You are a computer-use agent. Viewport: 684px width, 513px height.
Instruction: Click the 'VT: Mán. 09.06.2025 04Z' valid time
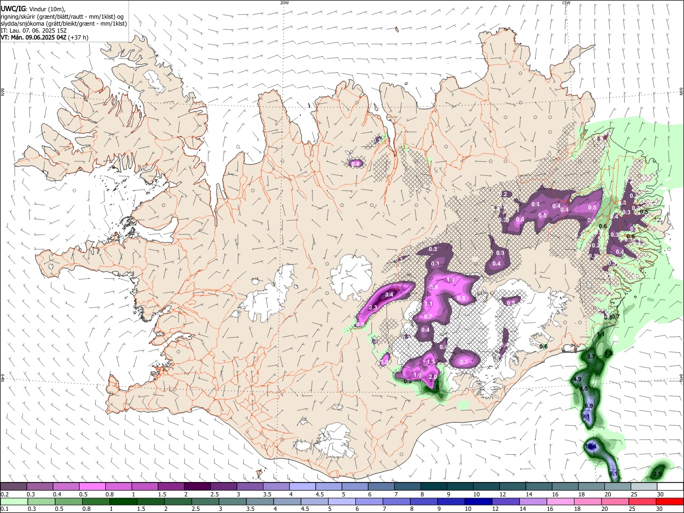coord(33,37)
